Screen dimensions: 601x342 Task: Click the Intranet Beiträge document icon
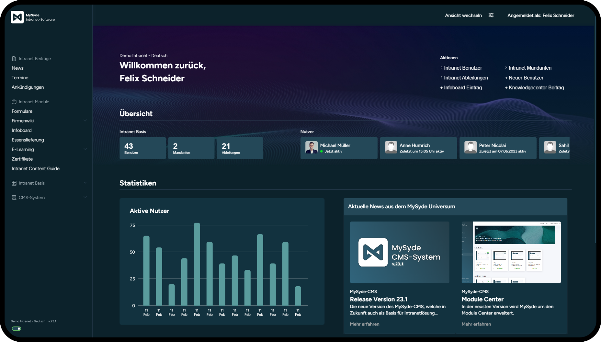pos(14,59)
